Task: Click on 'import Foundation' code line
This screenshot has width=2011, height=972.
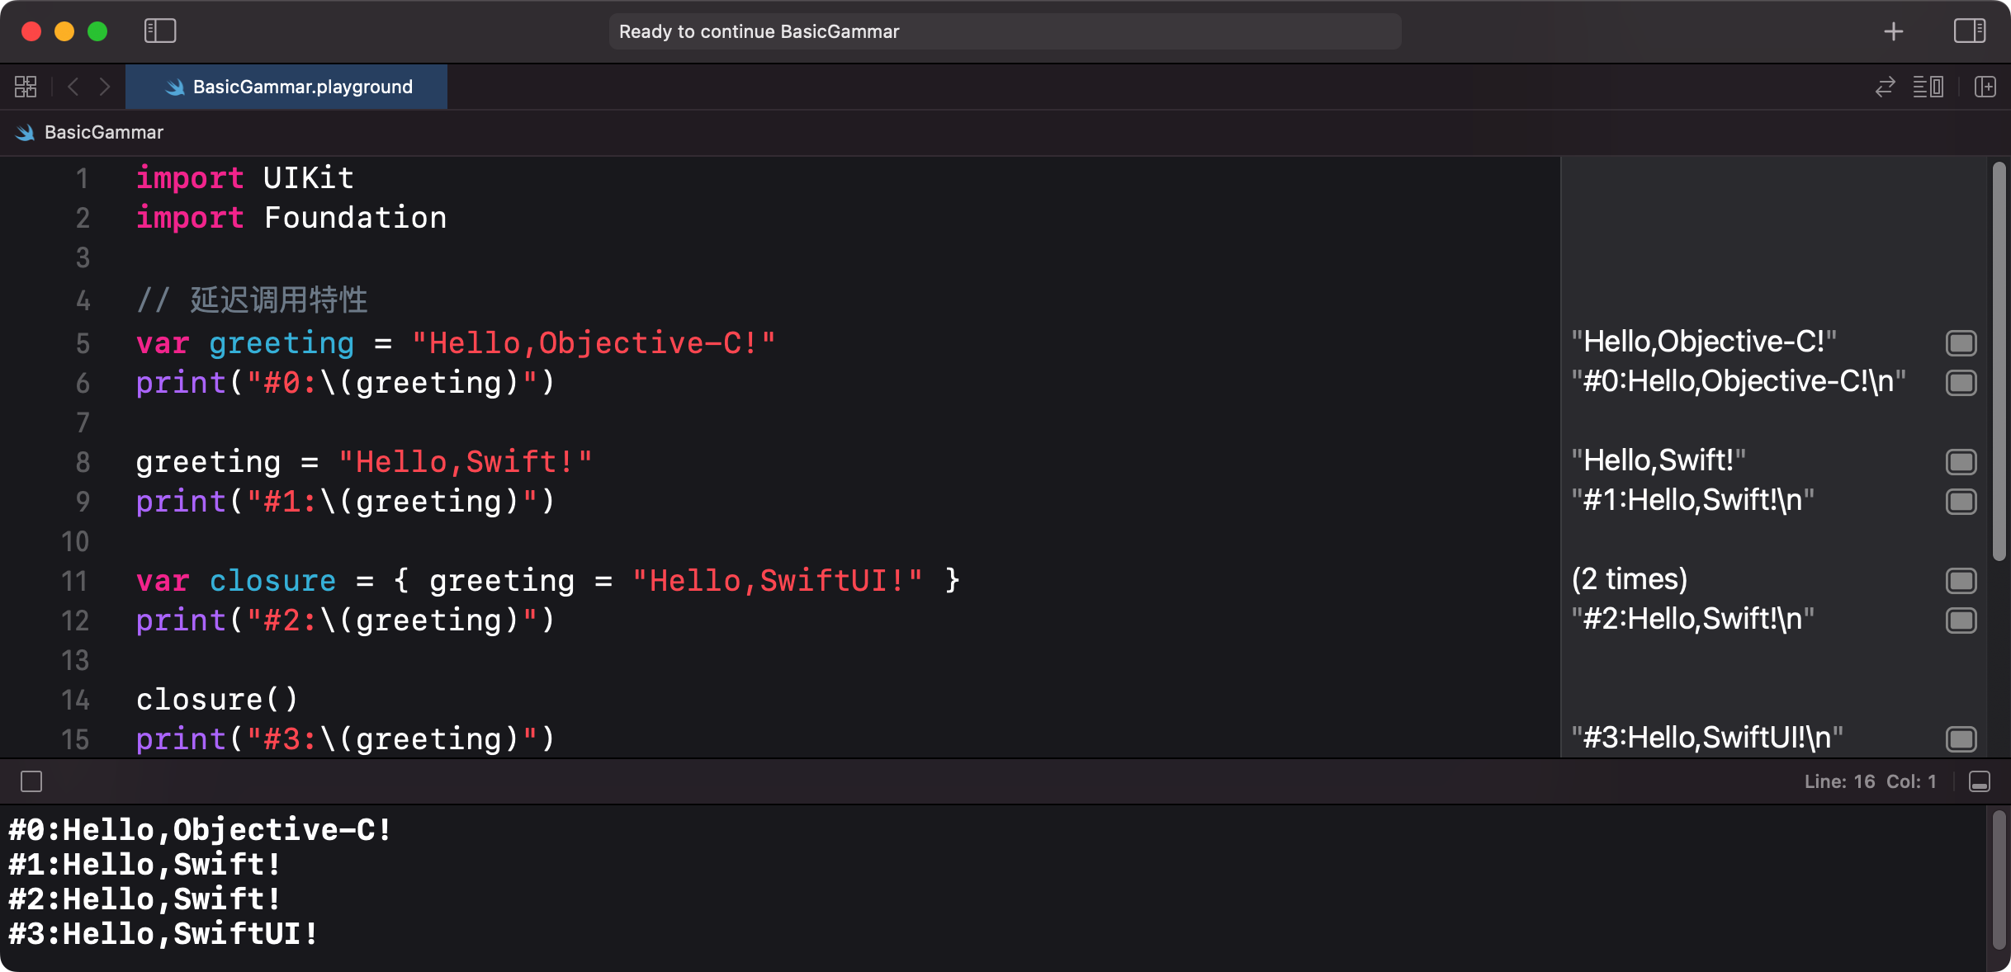Action: point(291,218)
